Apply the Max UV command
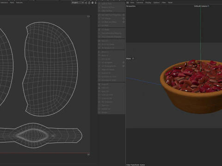This screenshot has height=166, width=222. 111,41
